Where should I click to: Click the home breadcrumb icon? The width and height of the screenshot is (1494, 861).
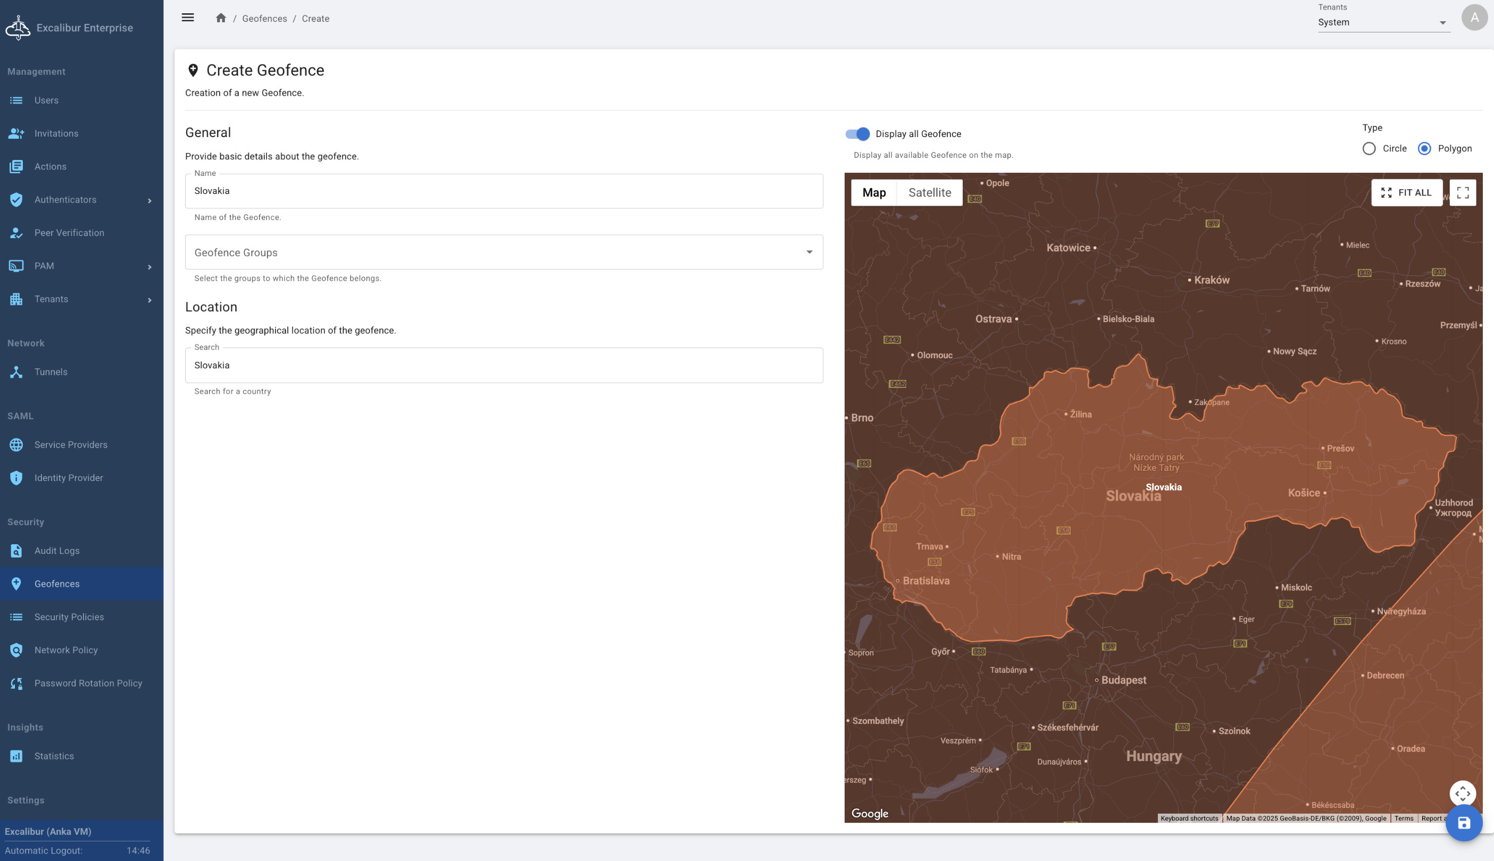coord(221,18)
